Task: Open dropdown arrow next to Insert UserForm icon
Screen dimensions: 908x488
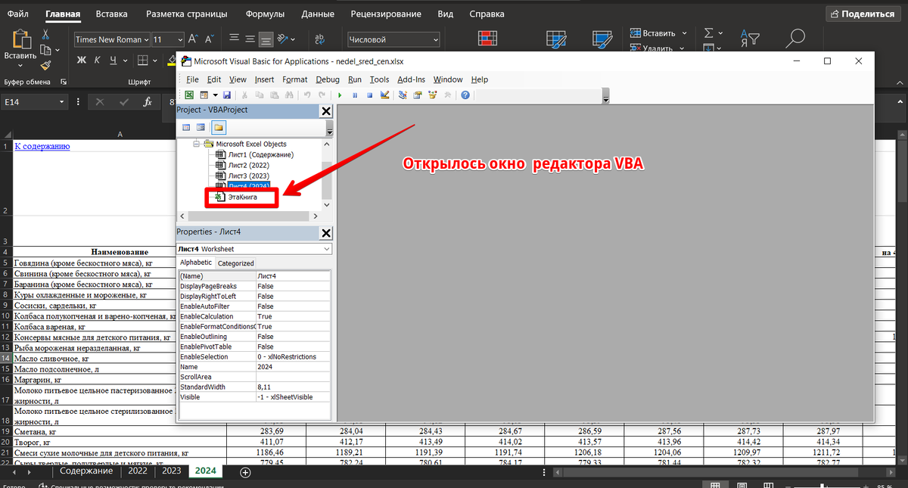Action: [216, 95]
